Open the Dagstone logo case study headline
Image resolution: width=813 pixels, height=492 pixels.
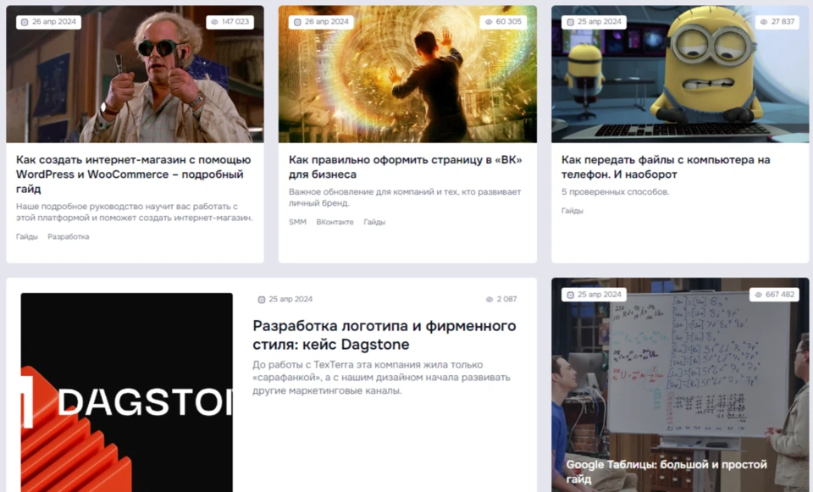tap(384, 334)
